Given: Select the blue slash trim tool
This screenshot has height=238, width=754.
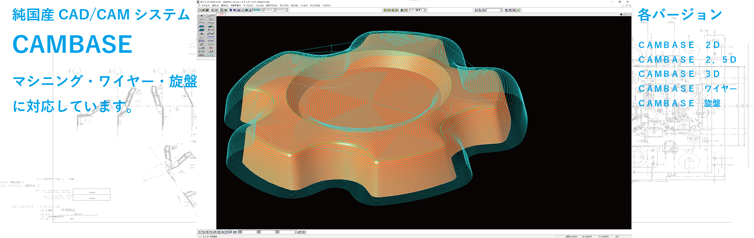Looking at the screenshot, I should coord(211,40).
